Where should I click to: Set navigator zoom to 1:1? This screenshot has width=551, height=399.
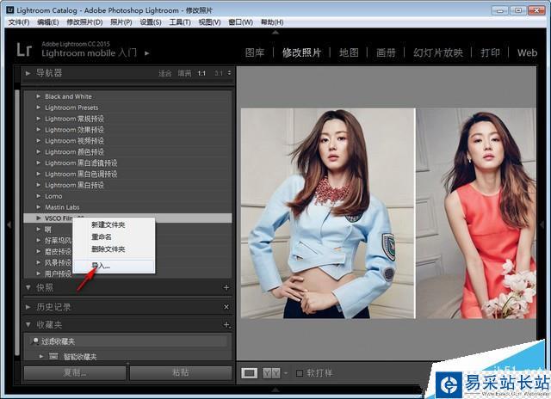click(201, 73)
